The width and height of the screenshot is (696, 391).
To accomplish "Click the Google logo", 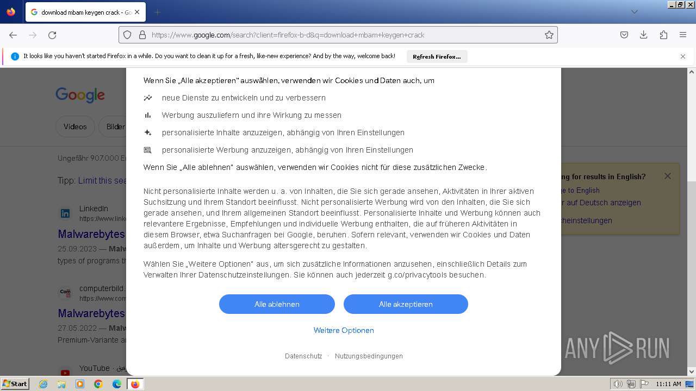I will (80, 95).
